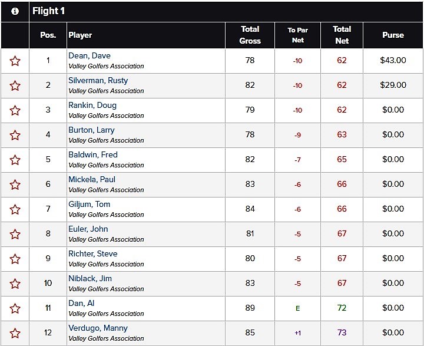The height and width of the screenshot is (346, 424).
Task: Star Euler, John's row
Action: (x=15, y=235)
